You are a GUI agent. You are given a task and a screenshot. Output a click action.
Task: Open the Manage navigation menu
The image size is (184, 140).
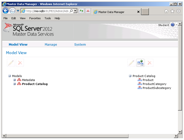pos(51,45)
